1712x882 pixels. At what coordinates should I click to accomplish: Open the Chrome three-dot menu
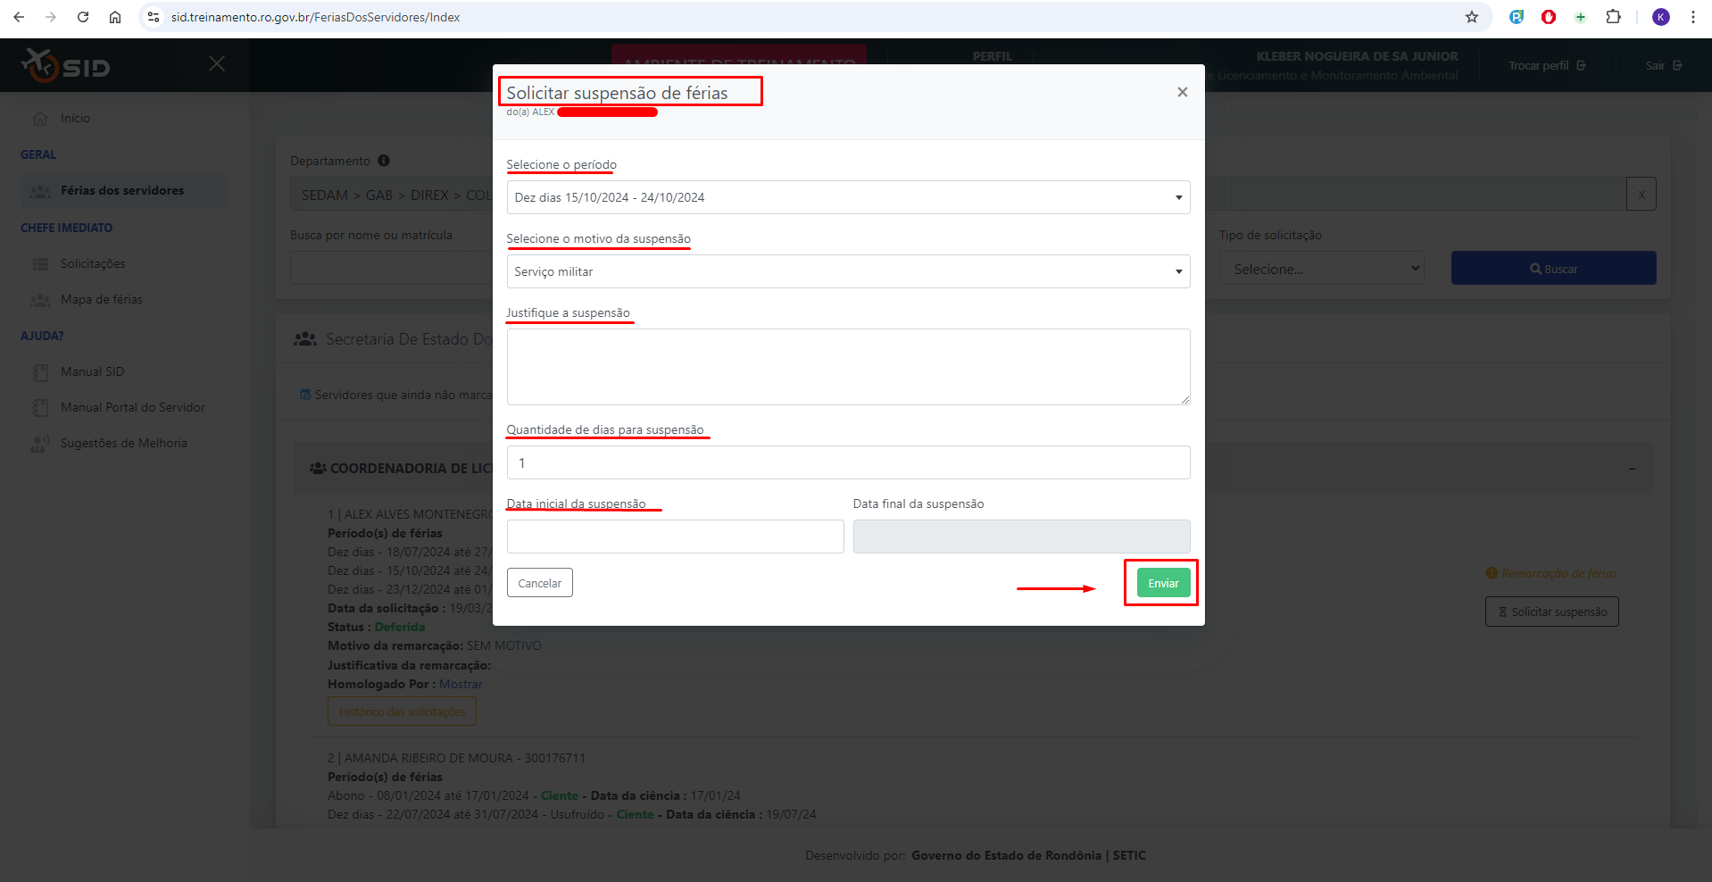(1692, 17)
